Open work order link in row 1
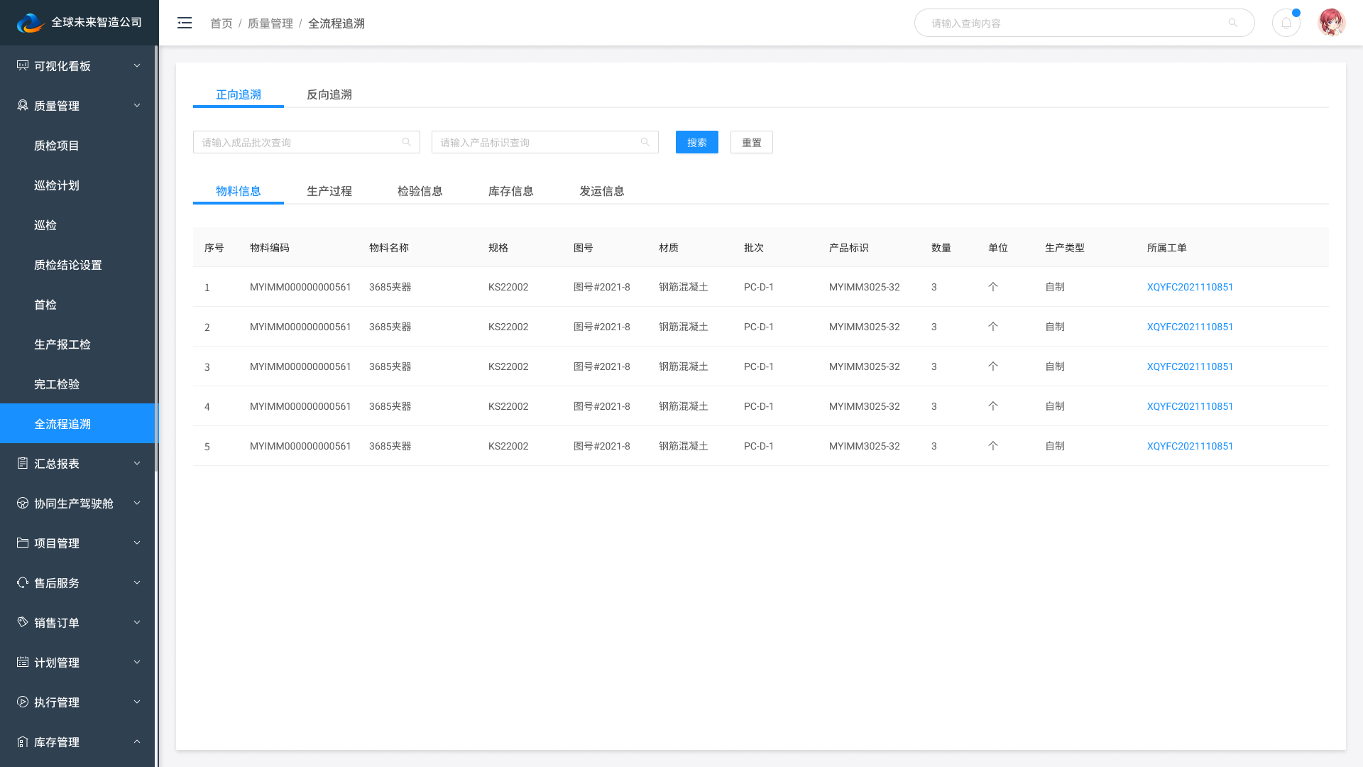Viewport: 1363px width, 767px height. coord(1190,287)
